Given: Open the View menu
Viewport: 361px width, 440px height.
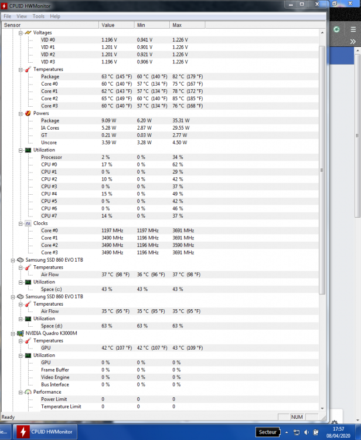Looking at the screenshot, I should 22,16.
